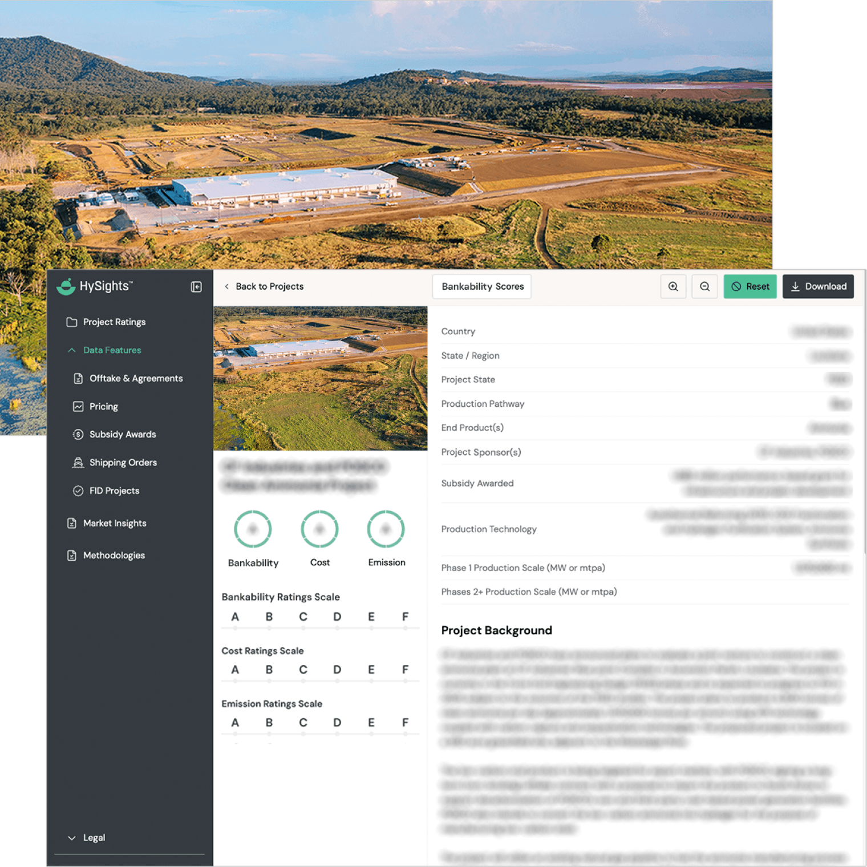Image resolution: width=867 pixels, height=867 pixels.
Task: Click the Cost Ratings Scale heading
Action: 262,651
